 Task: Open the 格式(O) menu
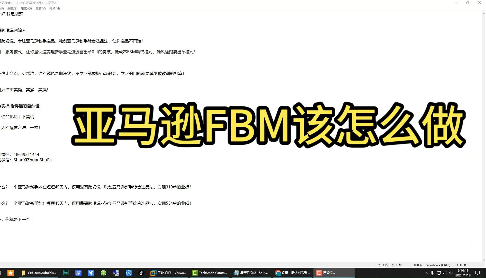point(26,8)
